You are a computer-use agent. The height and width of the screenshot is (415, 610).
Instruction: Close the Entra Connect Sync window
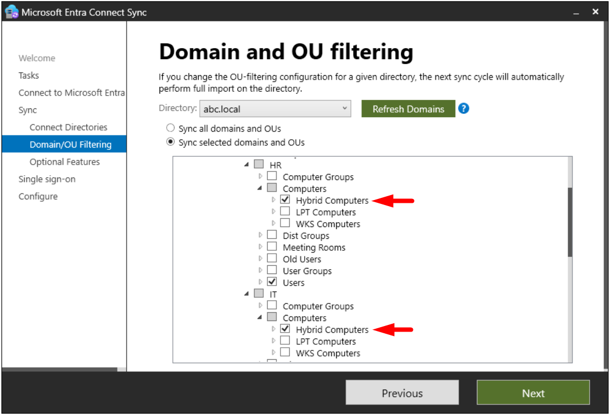[x=595, y=12]
